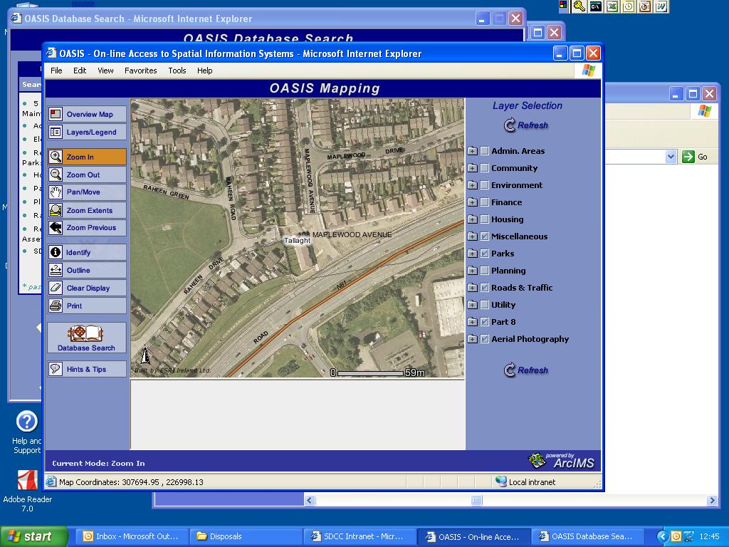The image size is (729, 547).
Task: Select the Zoom Out tool icon
Action: pyautogui.click(x=56, y=174)
